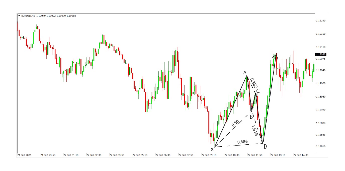Image resolution: width=345 pixels, height=171 pixels.
Task: Click the 0.50 retracement label
Action: point(236,123)
